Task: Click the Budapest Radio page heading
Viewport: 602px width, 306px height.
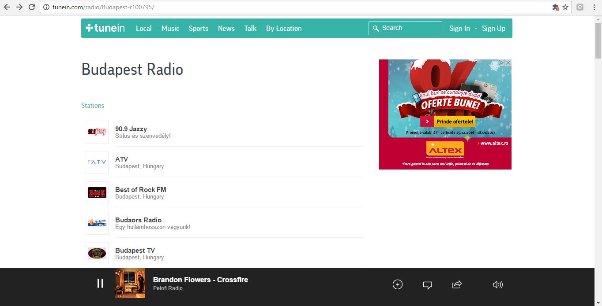Action: [x=132, y=70]
